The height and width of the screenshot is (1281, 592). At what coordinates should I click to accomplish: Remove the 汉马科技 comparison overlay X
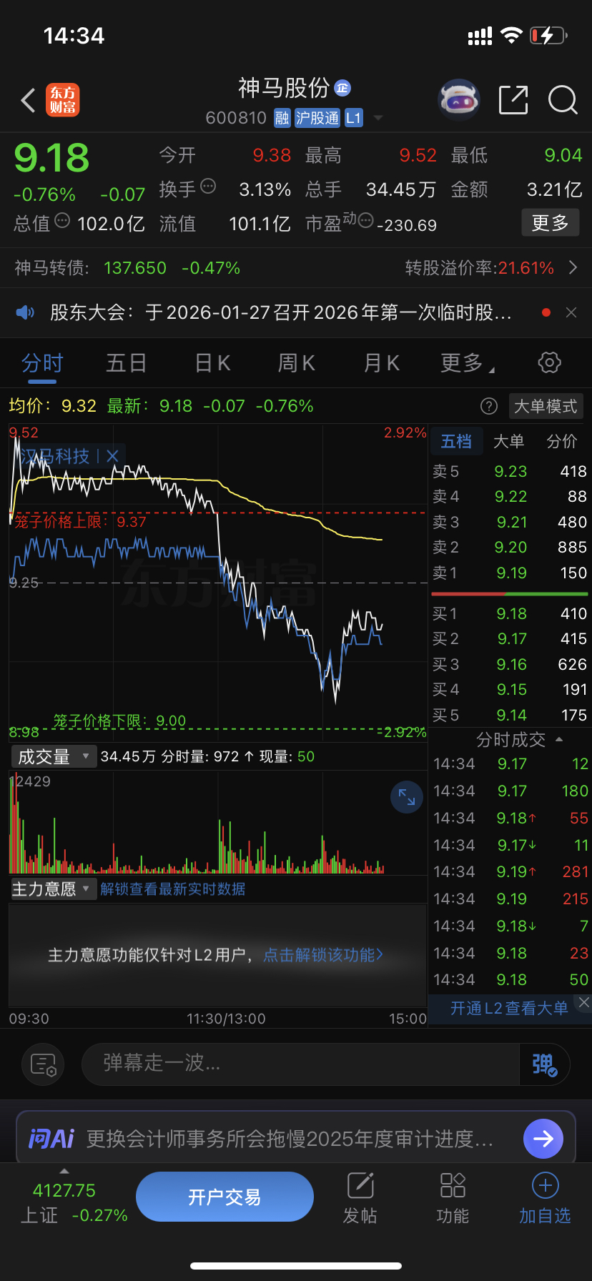click(x=112, y=456)
